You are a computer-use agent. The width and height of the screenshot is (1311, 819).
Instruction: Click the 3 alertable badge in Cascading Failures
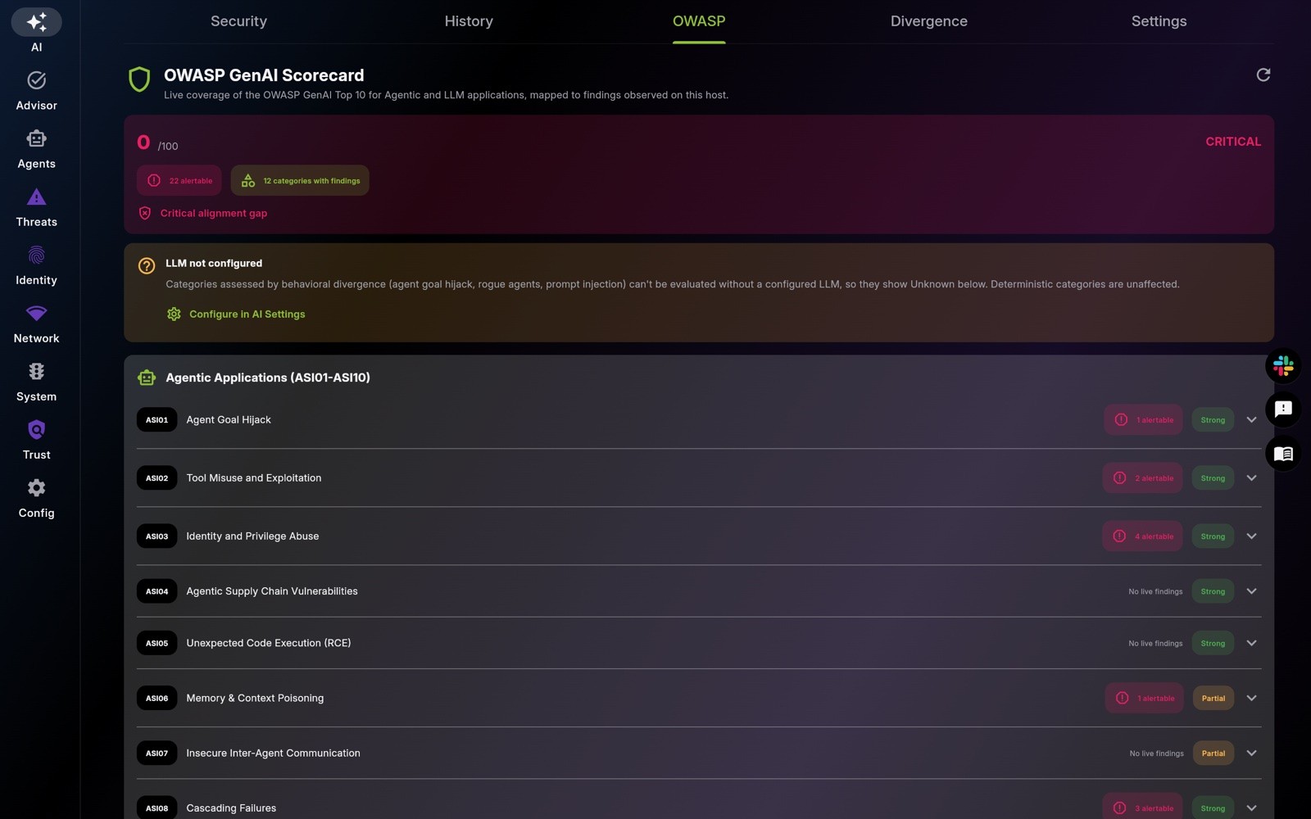point(1142,808)
